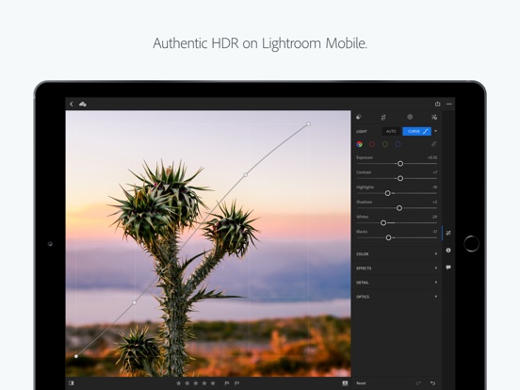Select the healing brush tool icon
Viewport: 520px width, 390px height.
pos(359,117)
